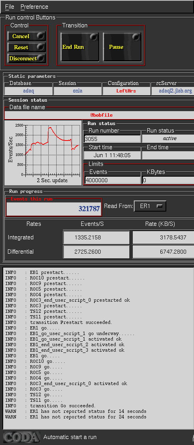This screenshot has width=194, height=445.
Task: Open the Read From ER1 dropdown
Action: 150,206
